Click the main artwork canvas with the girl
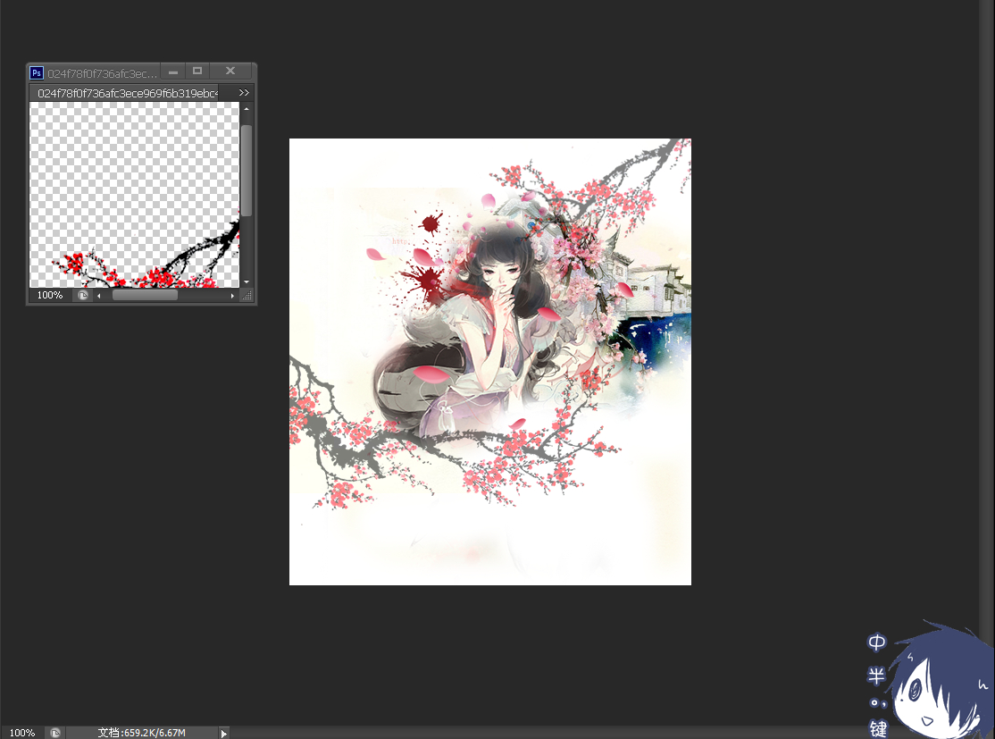Image resolution: width=995 pixels, height=739 pixels. click(489, 362)
